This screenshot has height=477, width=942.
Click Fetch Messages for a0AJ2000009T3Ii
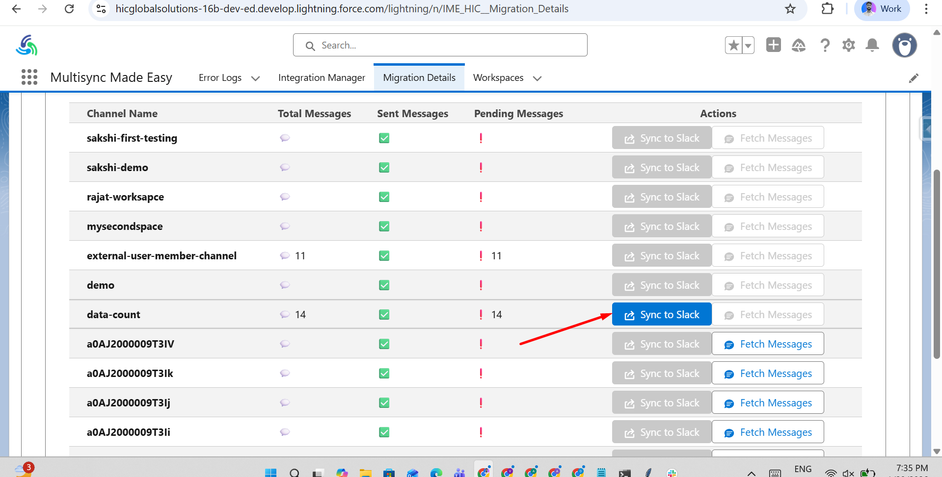[768, 432]
